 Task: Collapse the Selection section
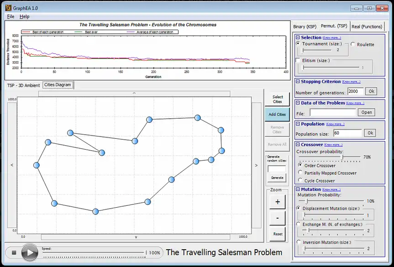(x=298, y=37)
